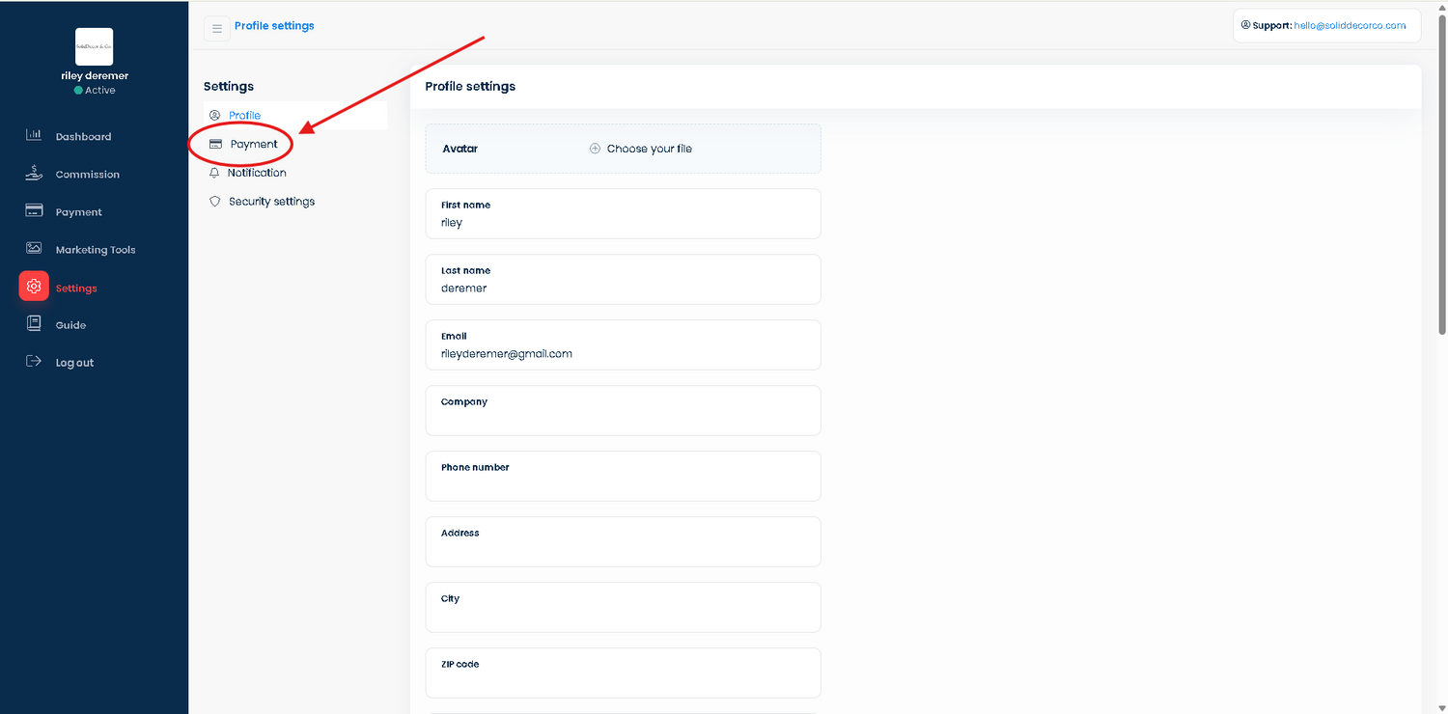Click the Security settings shield icon
The height and width of the screenshot is (714, 1448).
[214, 201]
